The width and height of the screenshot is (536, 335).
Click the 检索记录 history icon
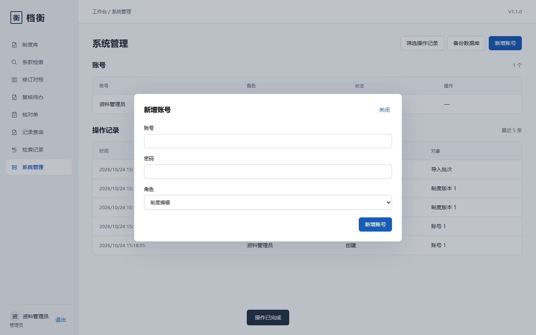pyautogui.click(x=14, y=150)
